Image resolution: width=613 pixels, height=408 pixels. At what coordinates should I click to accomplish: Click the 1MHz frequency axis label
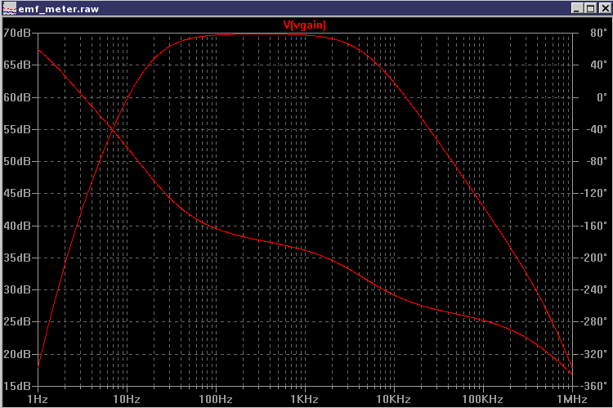[572, 399]
